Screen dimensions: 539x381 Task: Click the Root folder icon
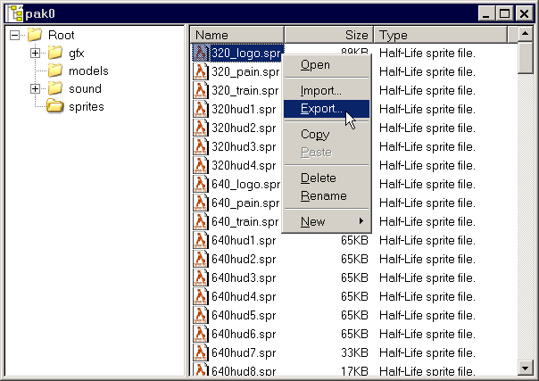coord(35,35)
